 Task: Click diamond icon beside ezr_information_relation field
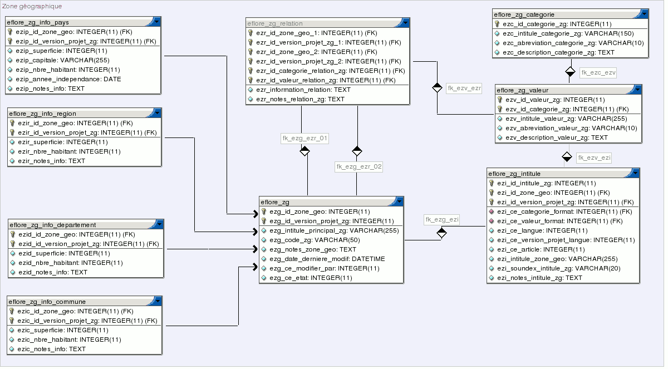point(250,90)
